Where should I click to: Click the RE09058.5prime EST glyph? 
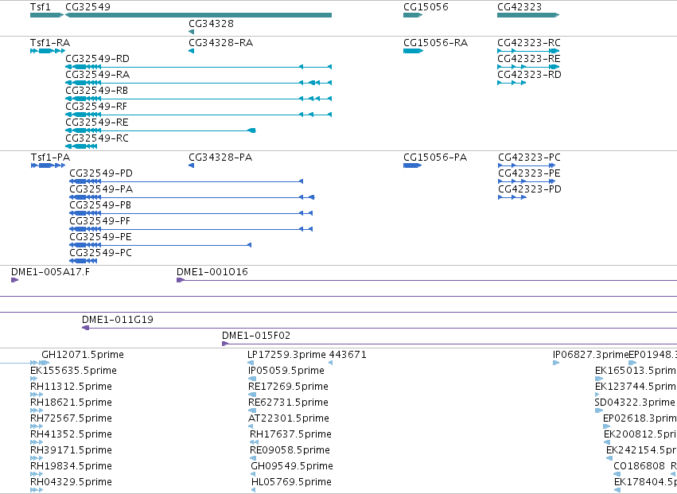pyautogui.click(x=254, y=458)
